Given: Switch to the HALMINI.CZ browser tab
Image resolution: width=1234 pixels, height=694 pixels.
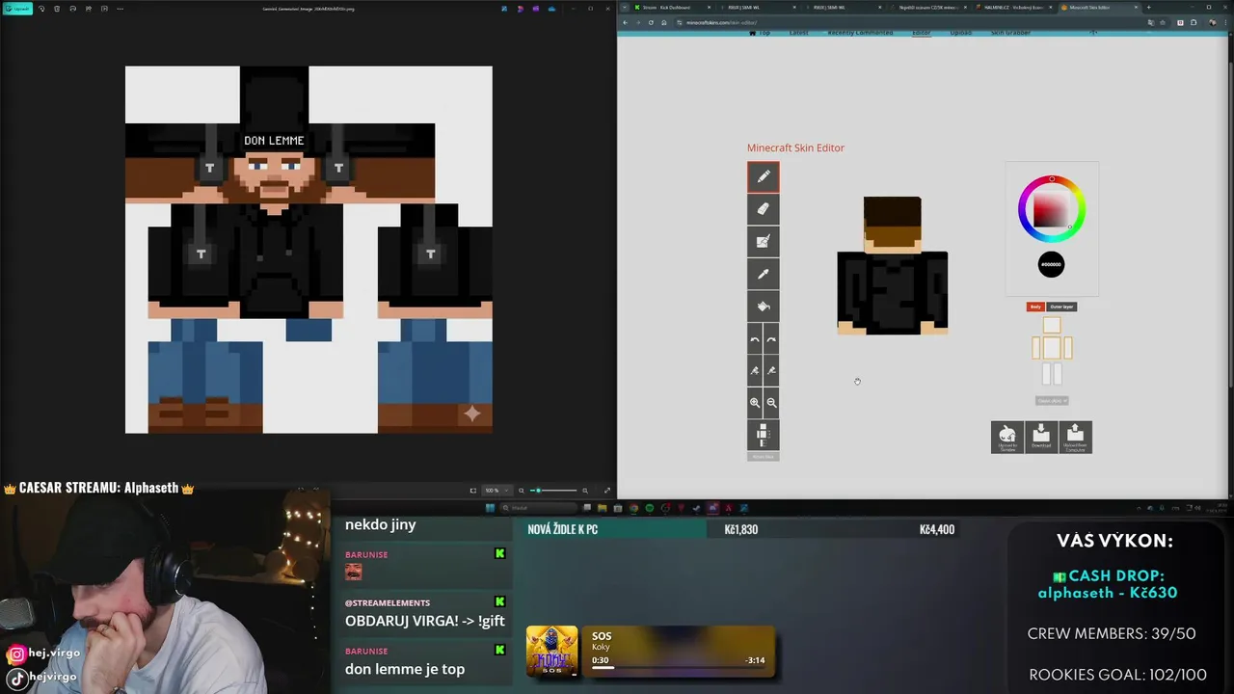Looking at the screenshot, I should pos(1015,8).
